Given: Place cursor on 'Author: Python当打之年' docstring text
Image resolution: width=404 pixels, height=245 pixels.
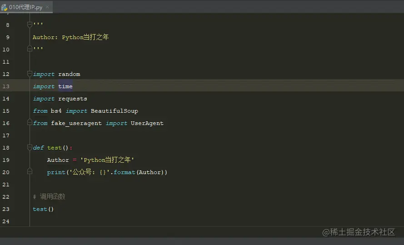Looking at the screenshot, I should [70, 37].
